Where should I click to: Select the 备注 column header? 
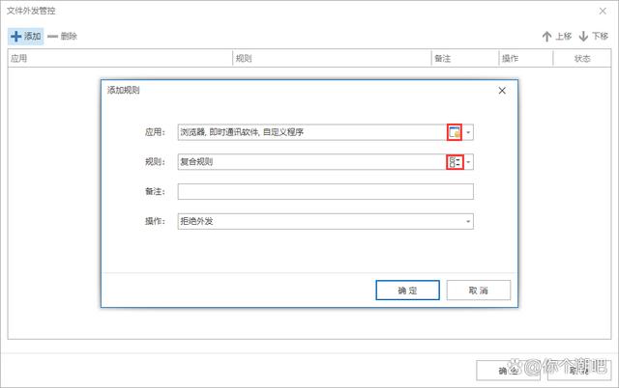[x=464, y=59]
